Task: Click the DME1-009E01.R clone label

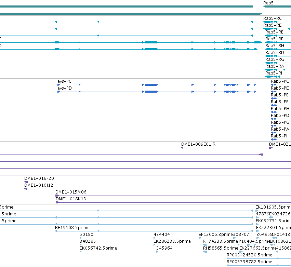Action: click(x=198, y=144)
